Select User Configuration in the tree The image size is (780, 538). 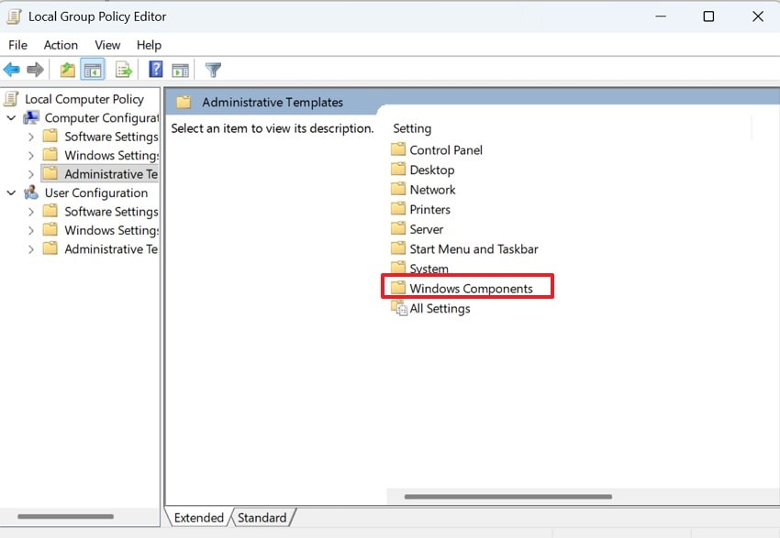[x=96, y=192]
